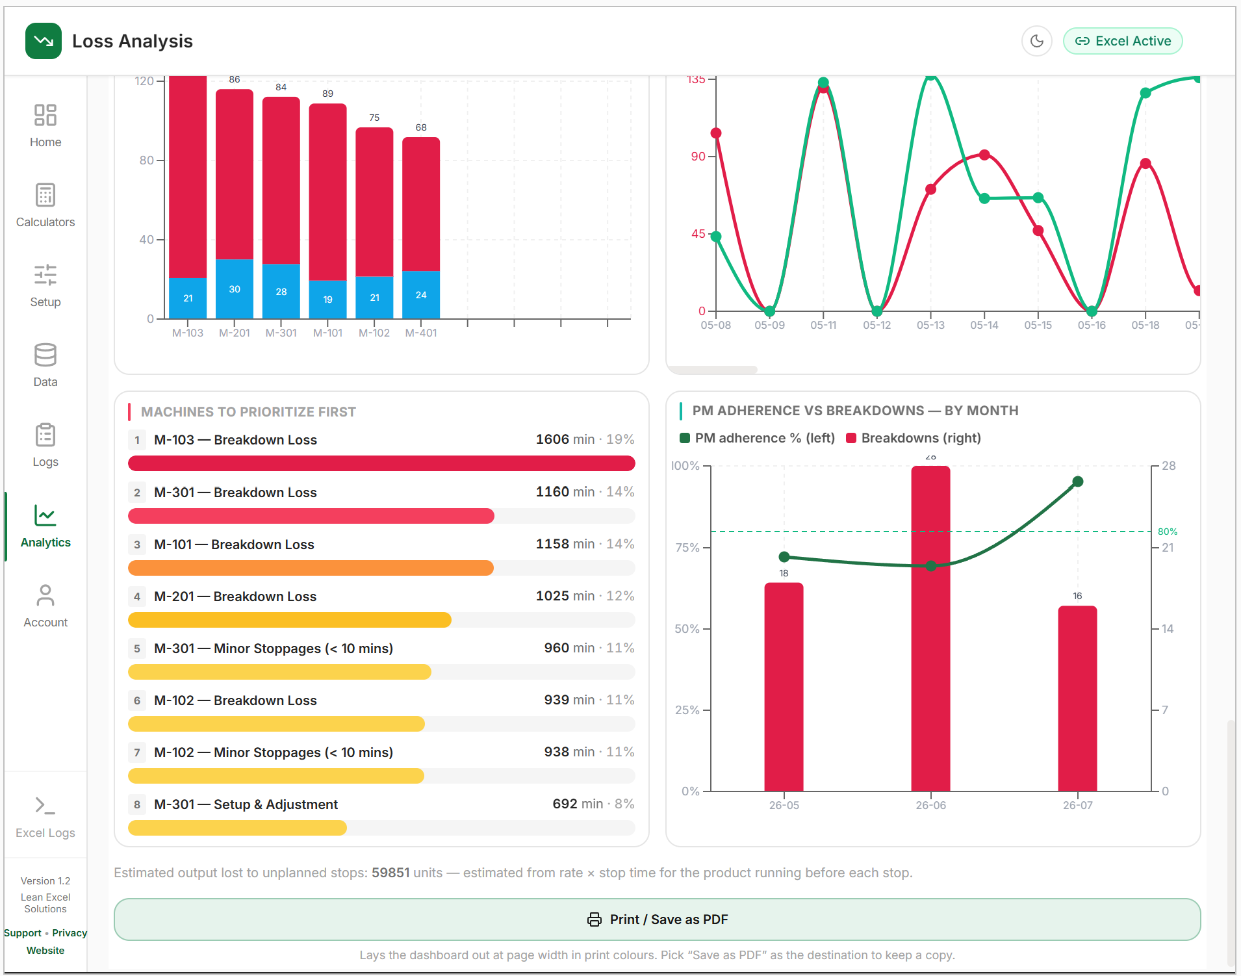Switch to the Data tab label

coord(45,382)
